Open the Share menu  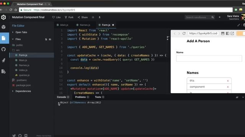tap(83, 17)
